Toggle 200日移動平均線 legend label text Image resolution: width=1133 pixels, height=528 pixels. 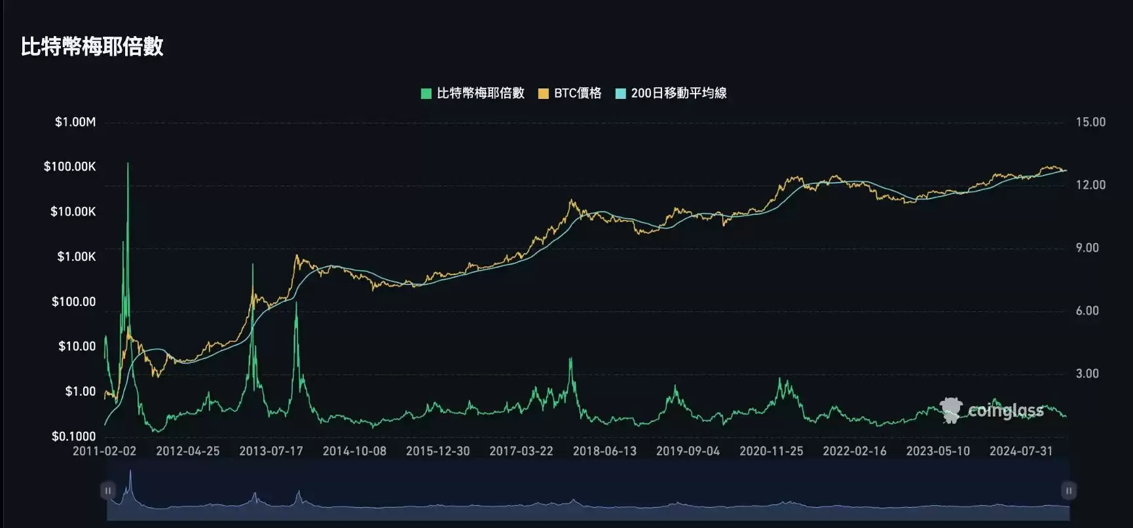[678, 93]
